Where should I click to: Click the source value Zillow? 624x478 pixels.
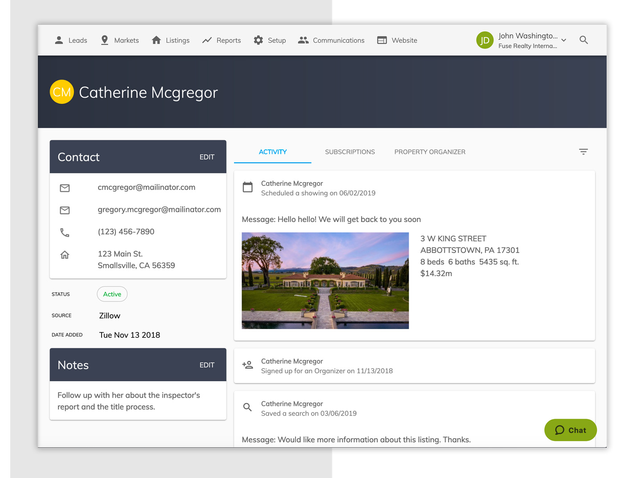point(110,316)
